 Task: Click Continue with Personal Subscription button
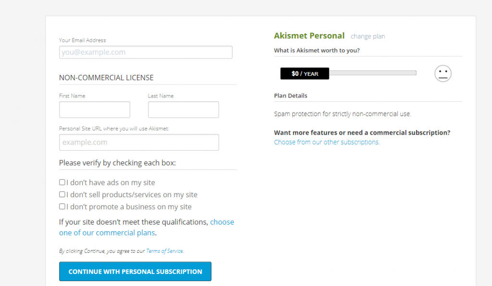(x=135, y=272)
